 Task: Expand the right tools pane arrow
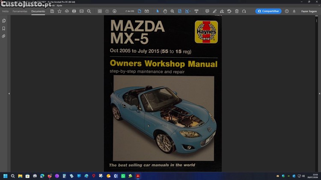319,94
